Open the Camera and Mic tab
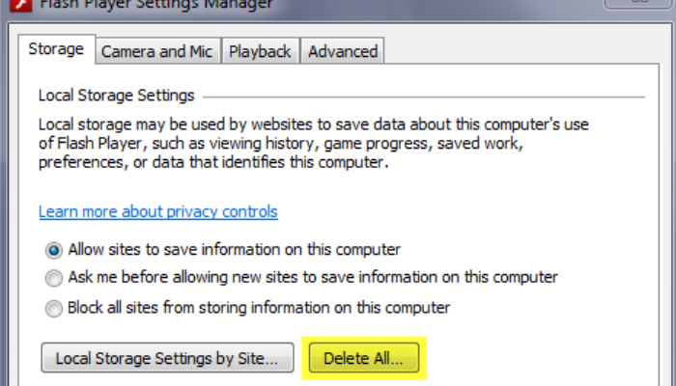Viewport: 676px width, 386px height. [157, 51]
